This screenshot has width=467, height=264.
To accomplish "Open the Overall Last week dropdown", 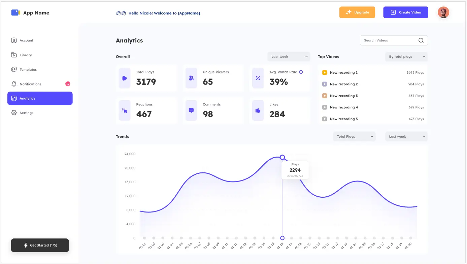I will point(289,57).
